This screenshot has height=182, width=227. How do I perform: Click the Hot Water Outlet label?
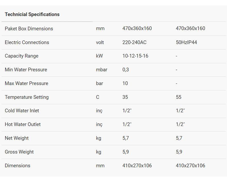click(x=23, y=124)
